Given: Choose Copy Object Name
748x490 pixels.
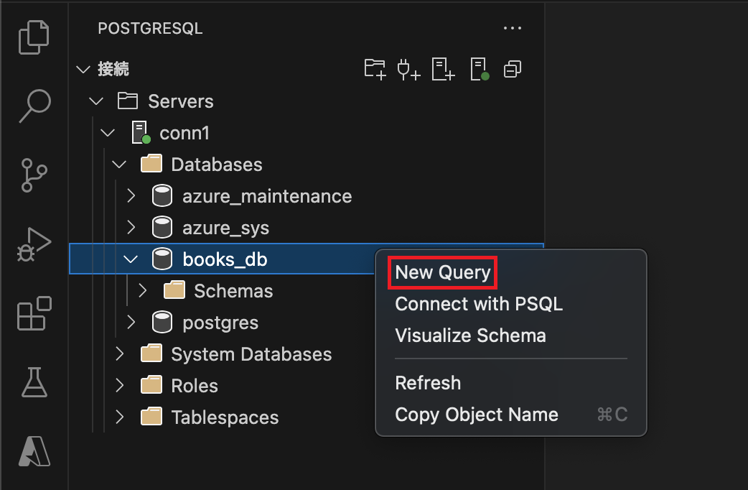Looking at the screenshot, I should point(477,415).
